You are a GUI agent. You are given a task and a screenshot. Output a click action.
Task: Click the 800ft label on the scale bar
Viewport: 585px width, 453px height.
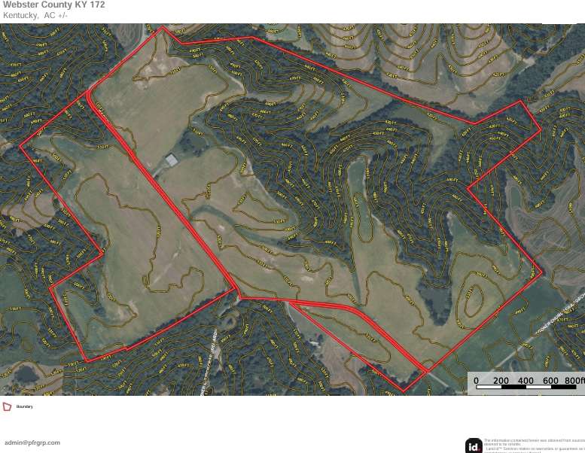point(574,380)
